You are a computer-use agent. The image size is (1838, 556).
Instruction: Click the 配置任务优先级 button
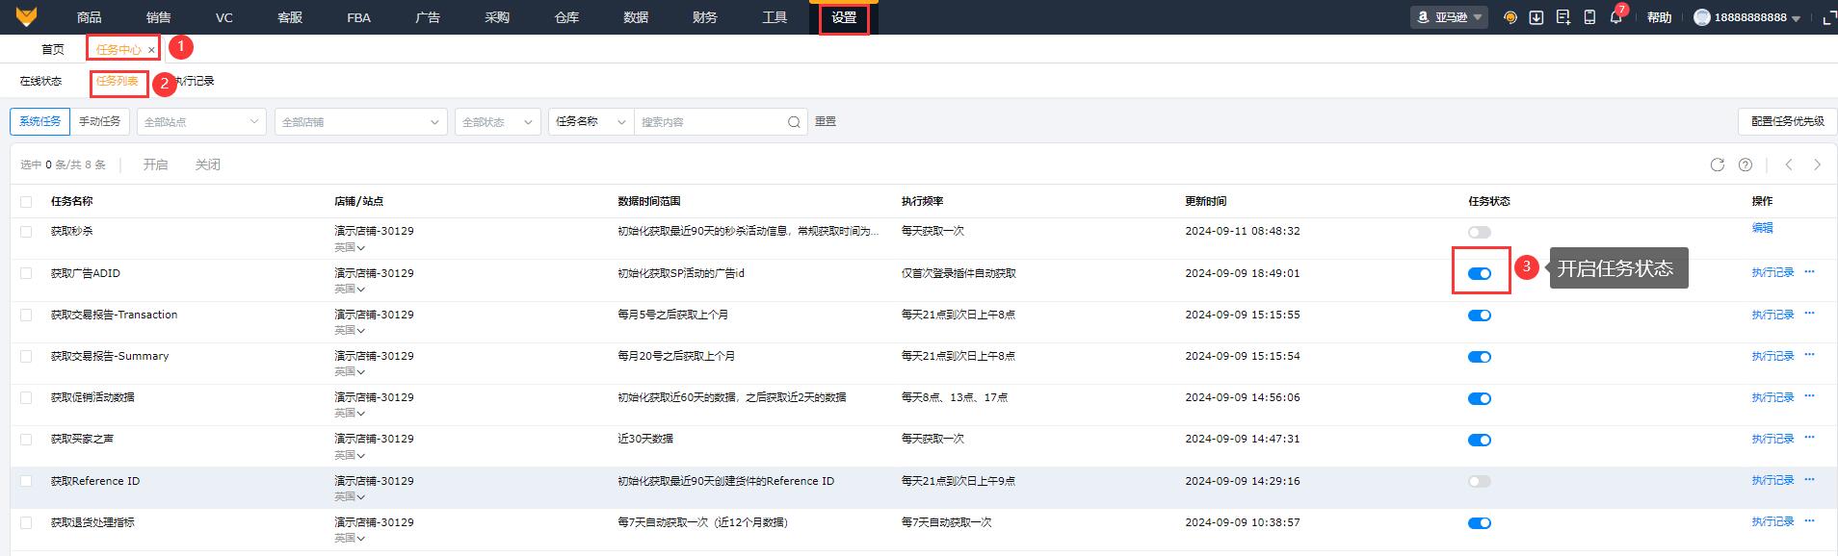[x=1787, y=121]
